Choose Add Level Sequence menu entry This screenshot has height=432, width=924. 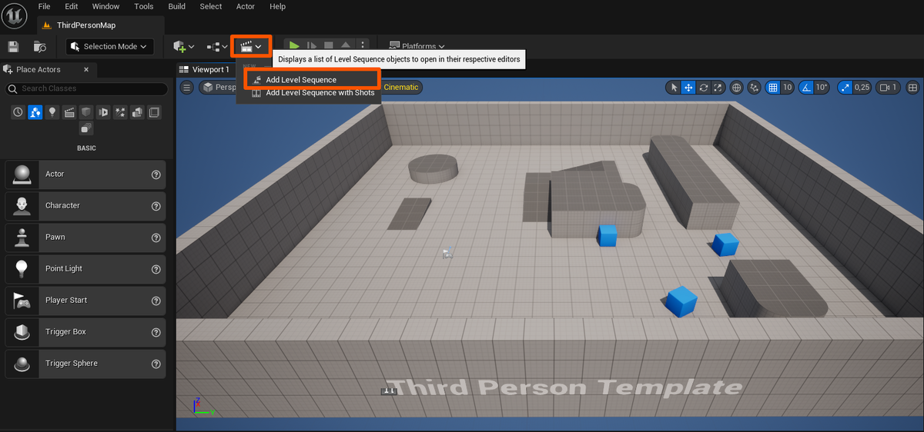(x=312, y=80)
